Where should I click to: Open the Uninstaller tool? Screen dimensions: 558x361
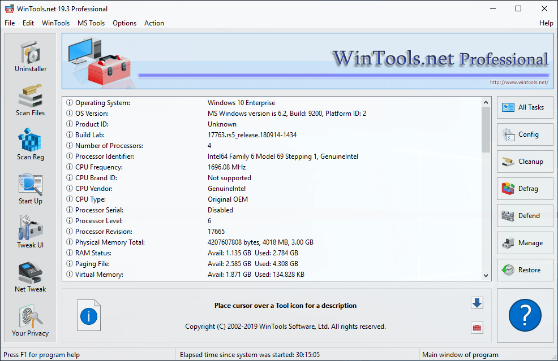pyautogui.click(x=31, y=56)
